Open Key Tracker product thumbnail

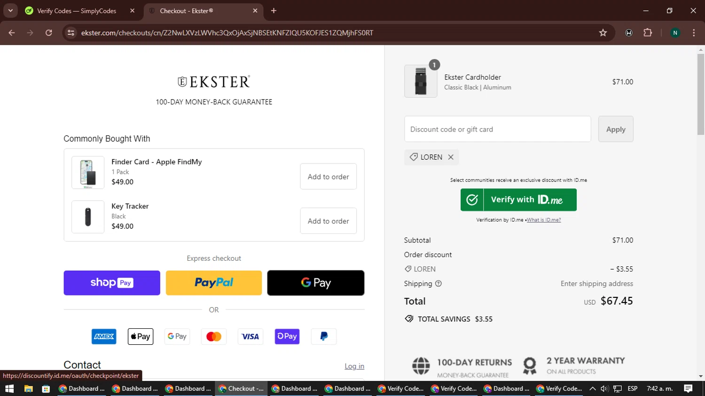pyautogui.click(x=88, y=217)
